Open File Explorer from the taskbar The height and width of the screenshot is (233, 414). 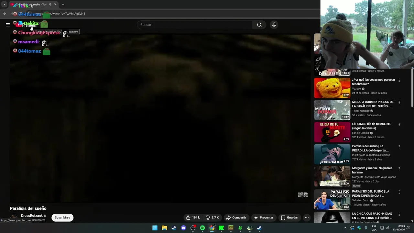coord(164,228)
